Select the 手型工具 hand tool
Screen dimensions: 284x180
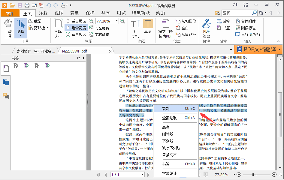(8, 27)
